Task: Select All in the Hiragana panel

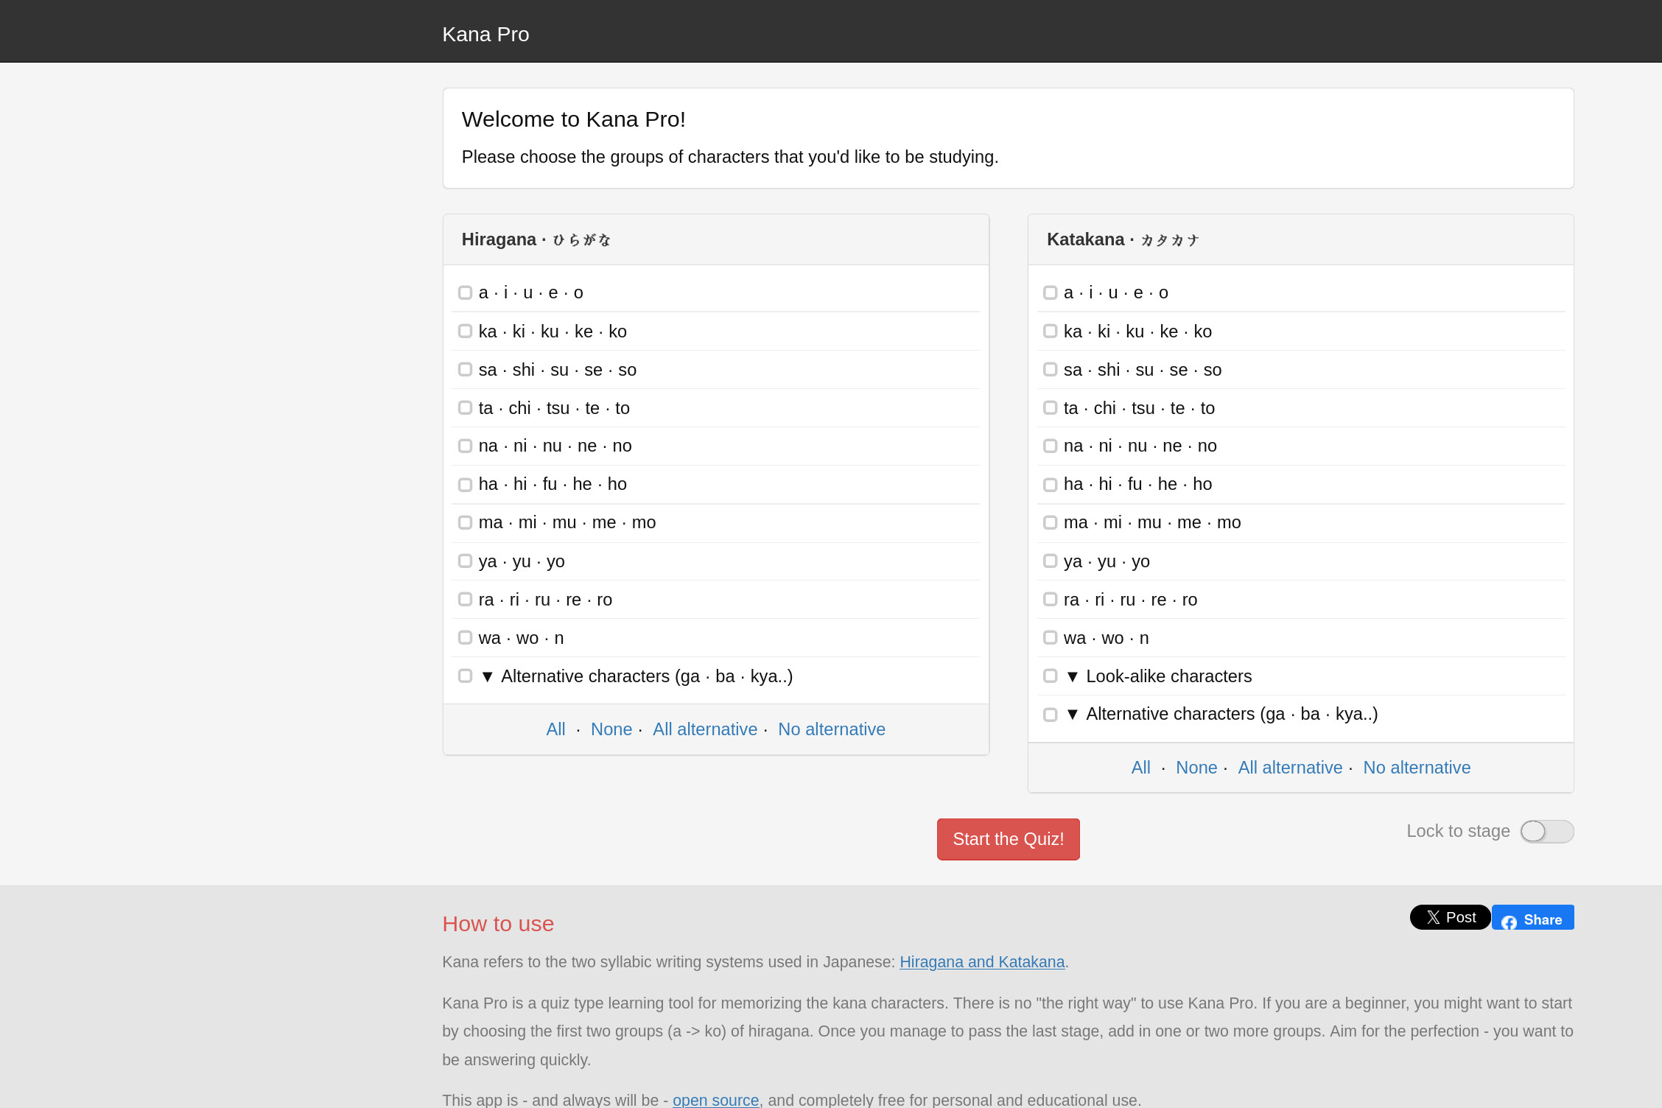Action: click(555, 729)
